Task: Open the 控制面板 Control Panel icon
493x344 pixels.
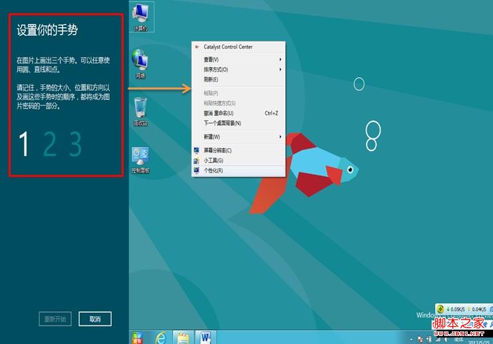Action: [140, 159]
